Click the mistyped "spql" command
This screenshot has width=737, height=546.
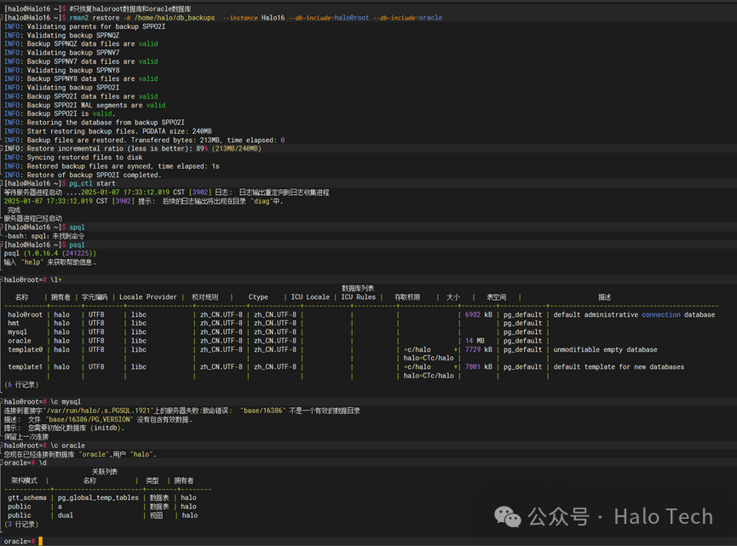click(77, 227)
